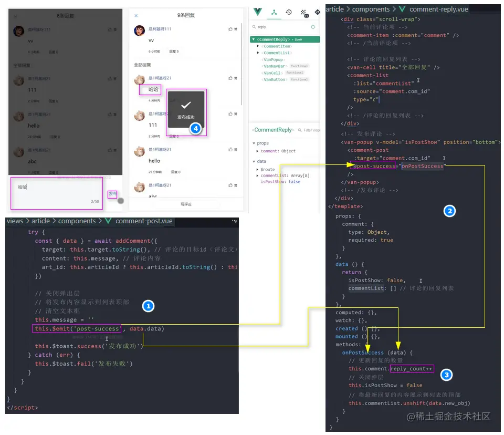Open the Routing icon in Vue devtools

318,12
